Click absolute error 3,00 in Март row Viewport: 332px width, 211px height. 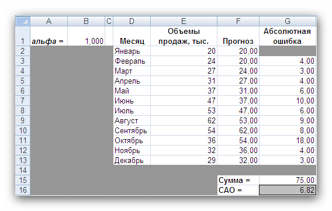288,71
